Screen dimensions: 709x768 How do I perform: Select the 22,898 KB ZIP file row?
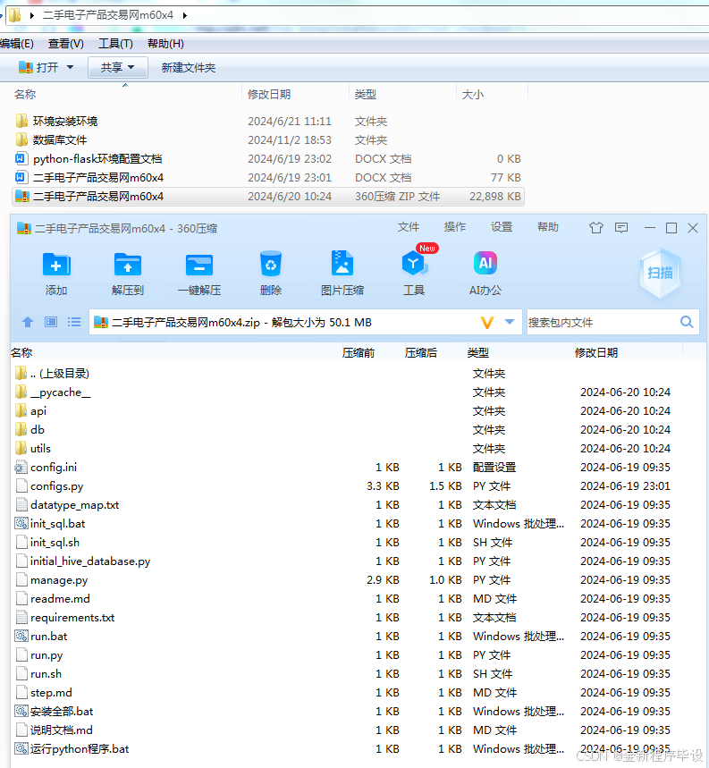tap(268, 197)
